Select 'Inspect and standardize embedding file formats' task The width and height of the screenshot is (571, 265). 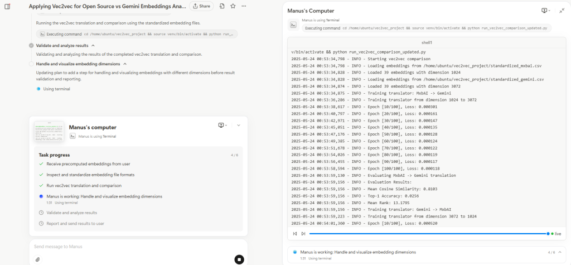click(x=90, y=175)
